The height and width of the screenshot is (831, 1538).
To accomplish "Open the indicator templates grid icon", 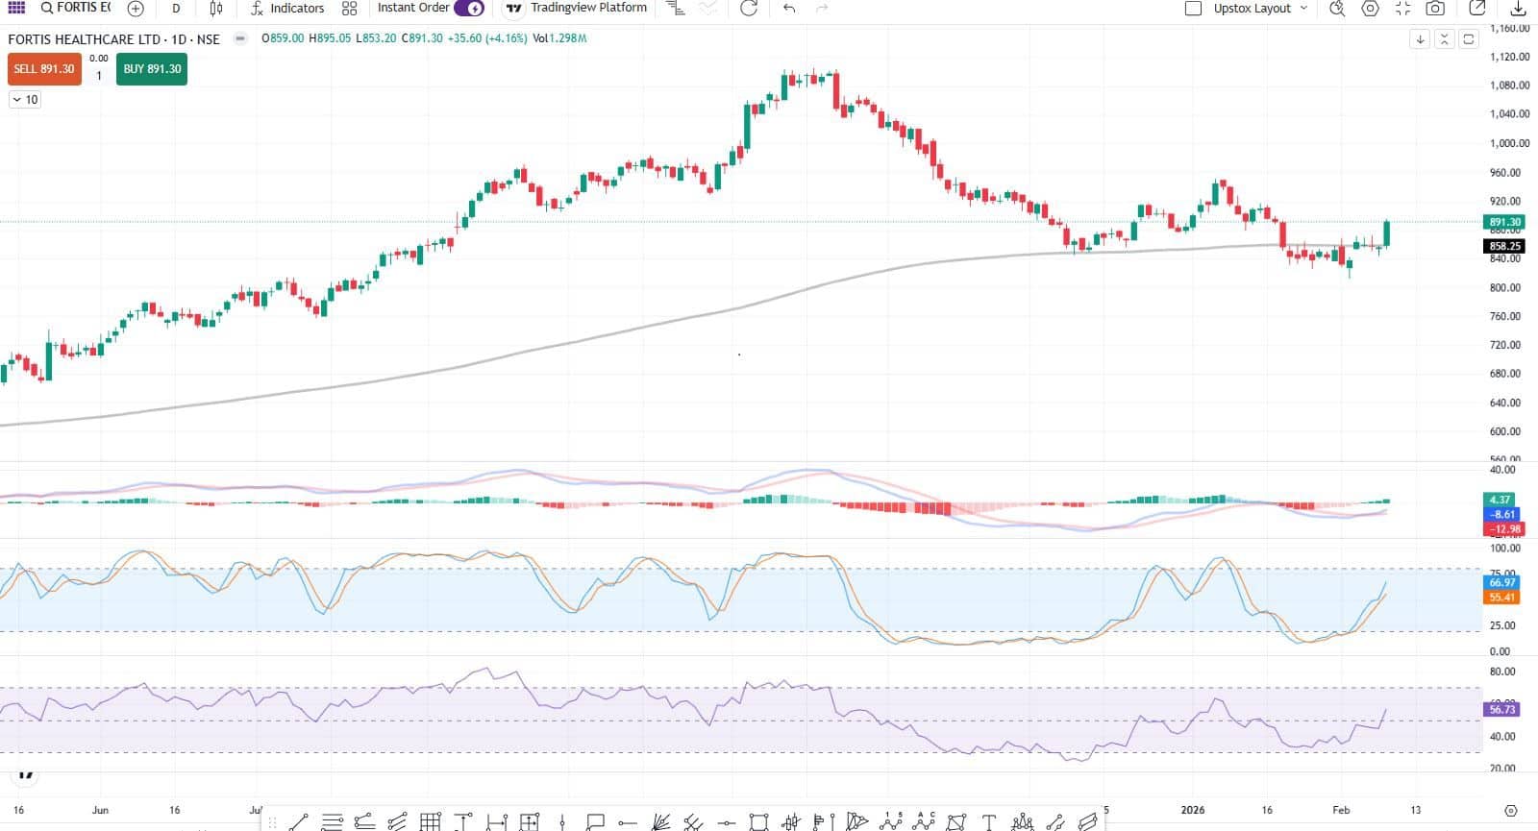I will tap(349, 8).
